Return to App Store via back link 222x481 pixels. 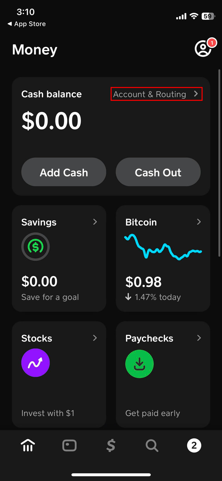(27, 24)
